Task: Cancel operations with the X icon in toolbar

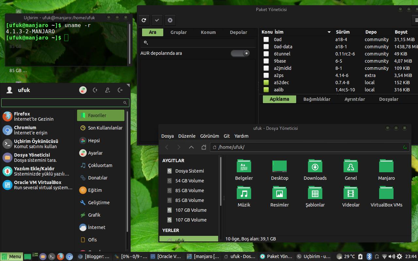Action: pyautogui.click(x=170, y=20)
